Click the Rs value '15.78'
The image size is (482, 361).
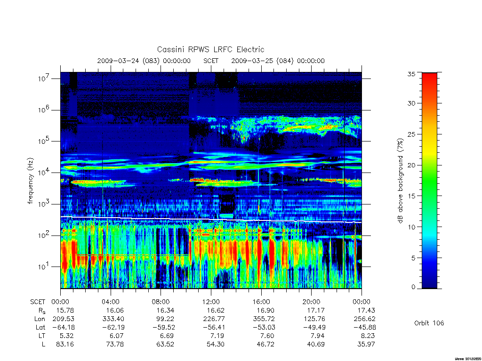65,310
